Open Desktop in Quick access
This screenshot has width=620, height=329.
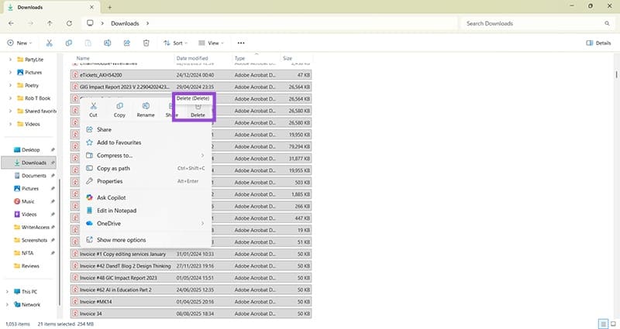pyautogui.click(x=29, y=149)
